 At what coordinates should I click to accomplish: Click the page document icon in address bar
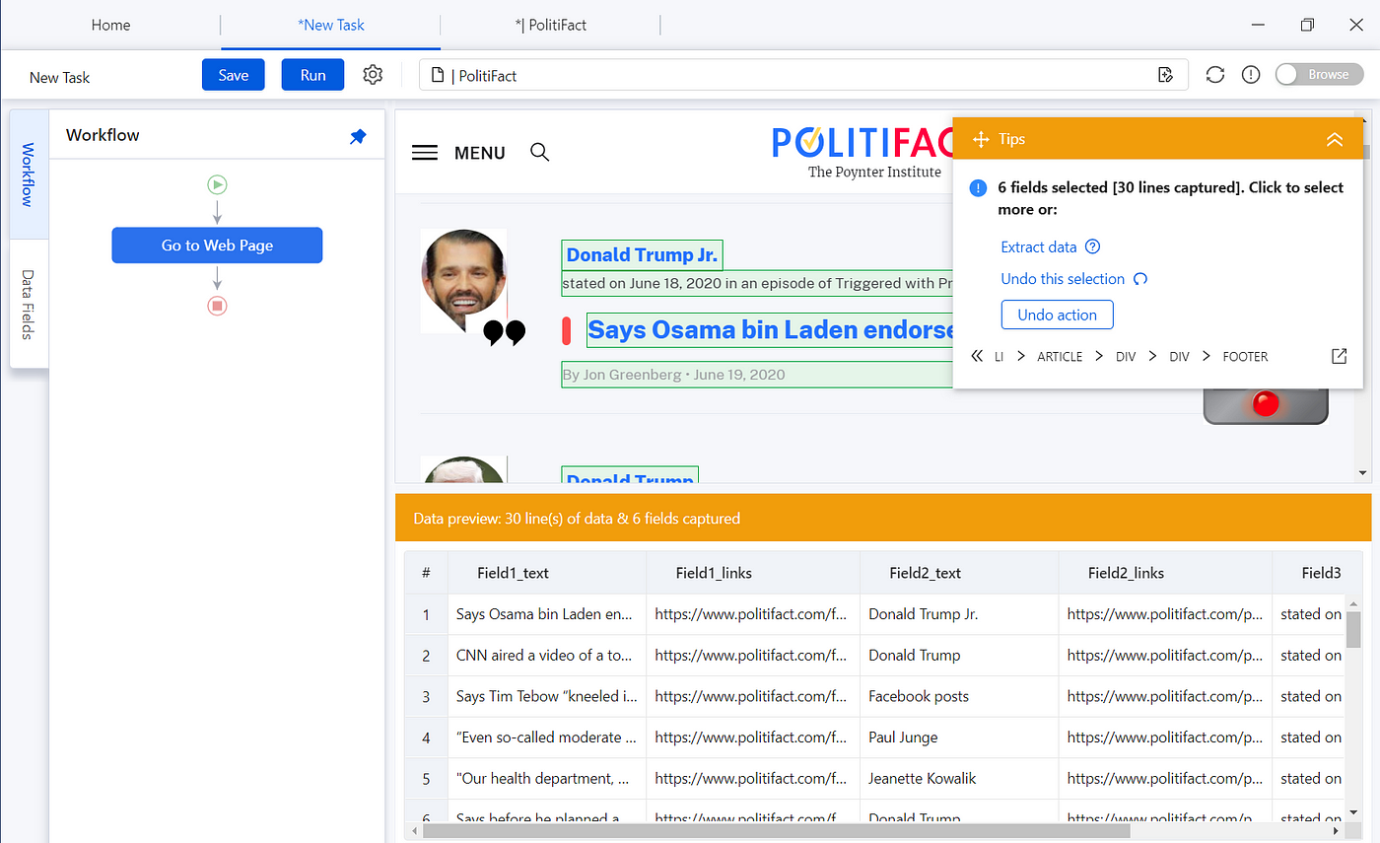[439, 76]
